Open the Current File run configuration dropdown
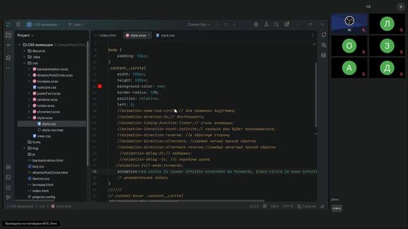 (198, 24)
